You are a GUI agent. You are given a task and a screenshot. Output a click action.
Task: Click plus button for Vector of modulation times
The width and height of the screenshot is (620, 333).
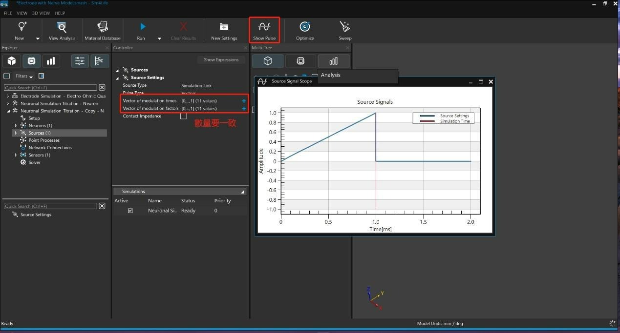(x=244, y=101)
